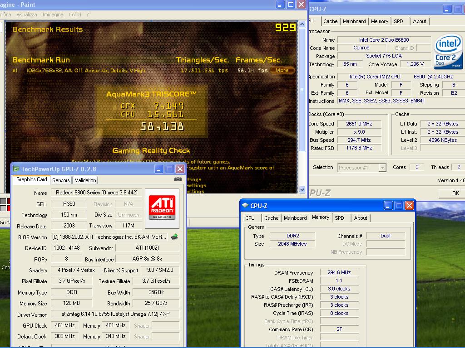This screenshot has height=348, width=465.
Task: Open Mainboard tab in top CPU-Z window
Action: [x=354, y=21]
